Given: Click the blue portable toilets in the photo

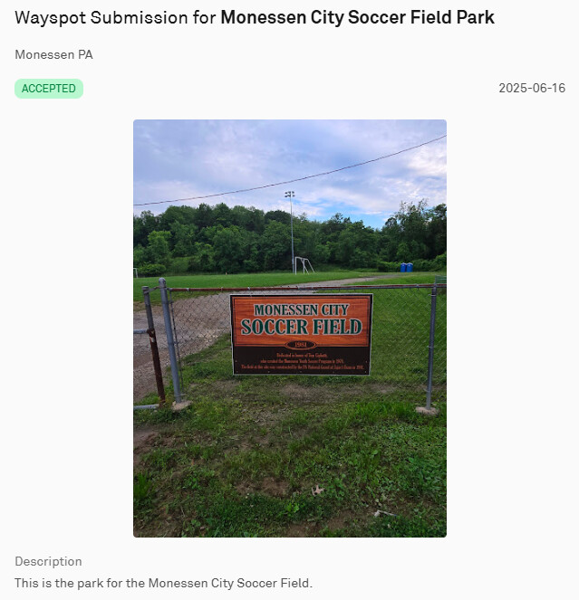Looking at the screenshot, I should pyautogui.click(x=406, y=267).
